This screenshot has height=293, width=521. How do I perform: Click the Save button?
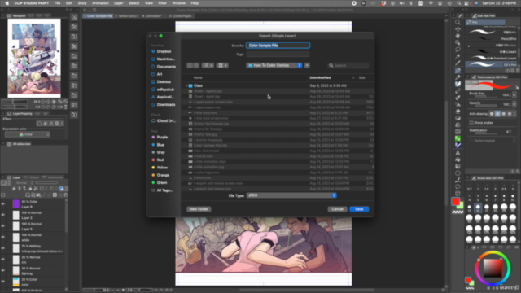click(359, 209)
